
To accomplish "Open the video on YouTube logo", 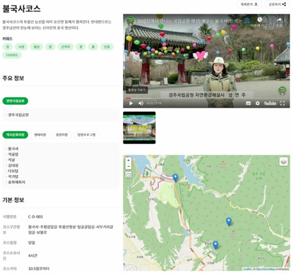I will [x=270, y=103].
